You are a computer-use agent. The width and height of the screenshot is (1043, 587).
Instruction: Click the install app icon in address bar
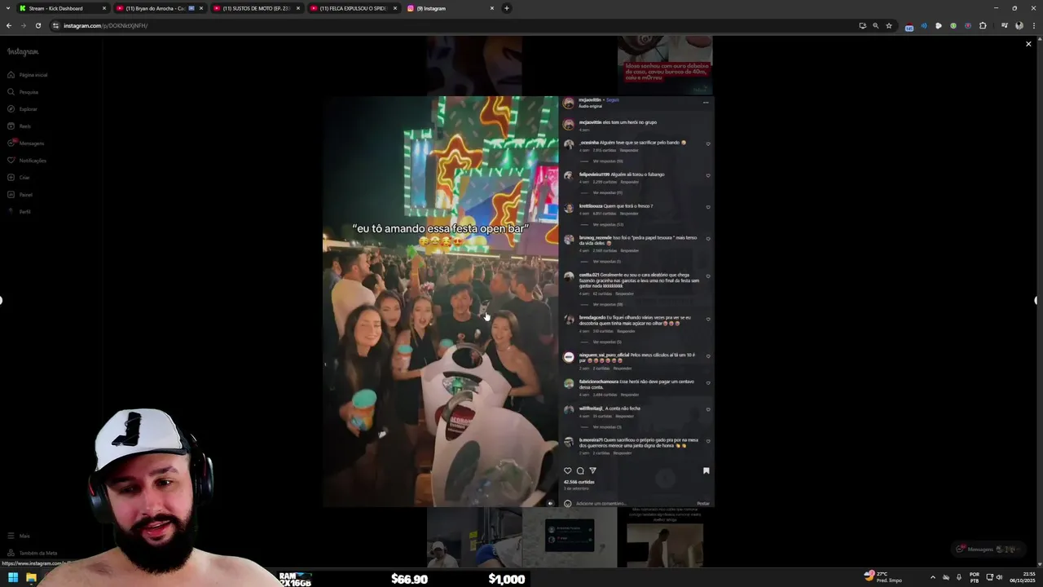[x=862, y=25]
